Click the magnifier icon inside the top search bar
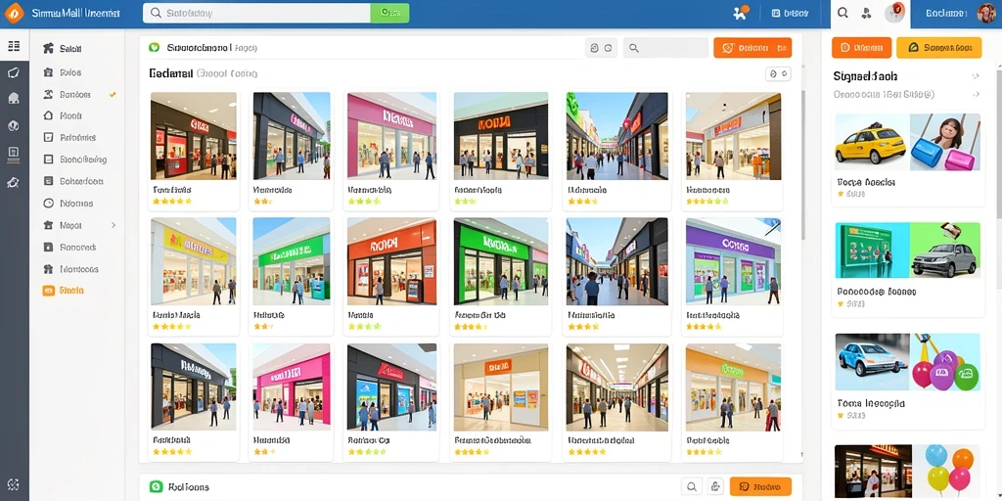The height and width of the screenshot is (501, 1002). 155,13
